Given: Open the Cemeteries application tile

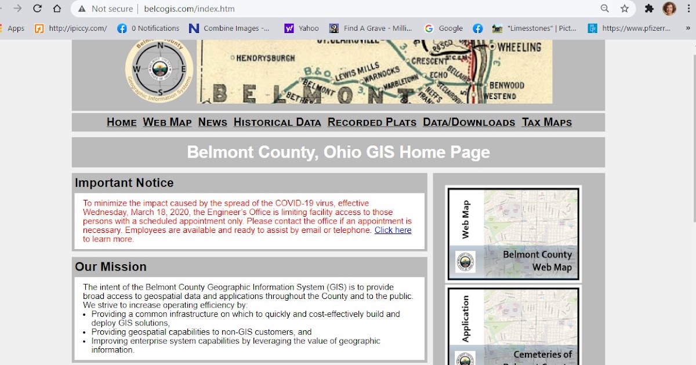Looking at the screenshot, I should click(x=513, y=325).
